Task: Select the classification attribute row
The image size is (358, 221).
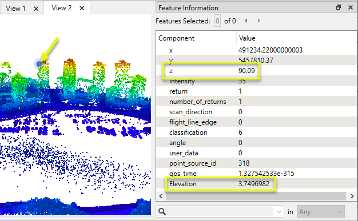Action: [256, 132]
